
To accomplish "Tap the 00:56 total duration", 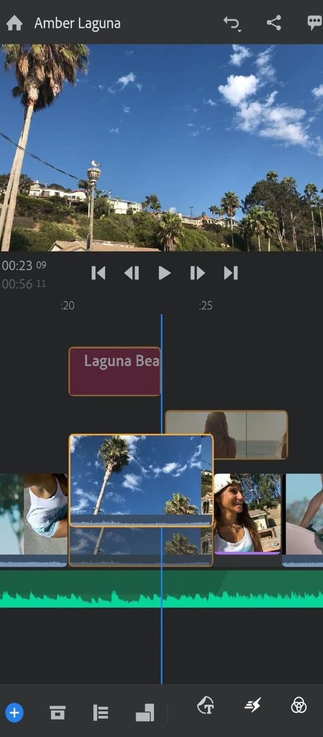I will point(24,284).
